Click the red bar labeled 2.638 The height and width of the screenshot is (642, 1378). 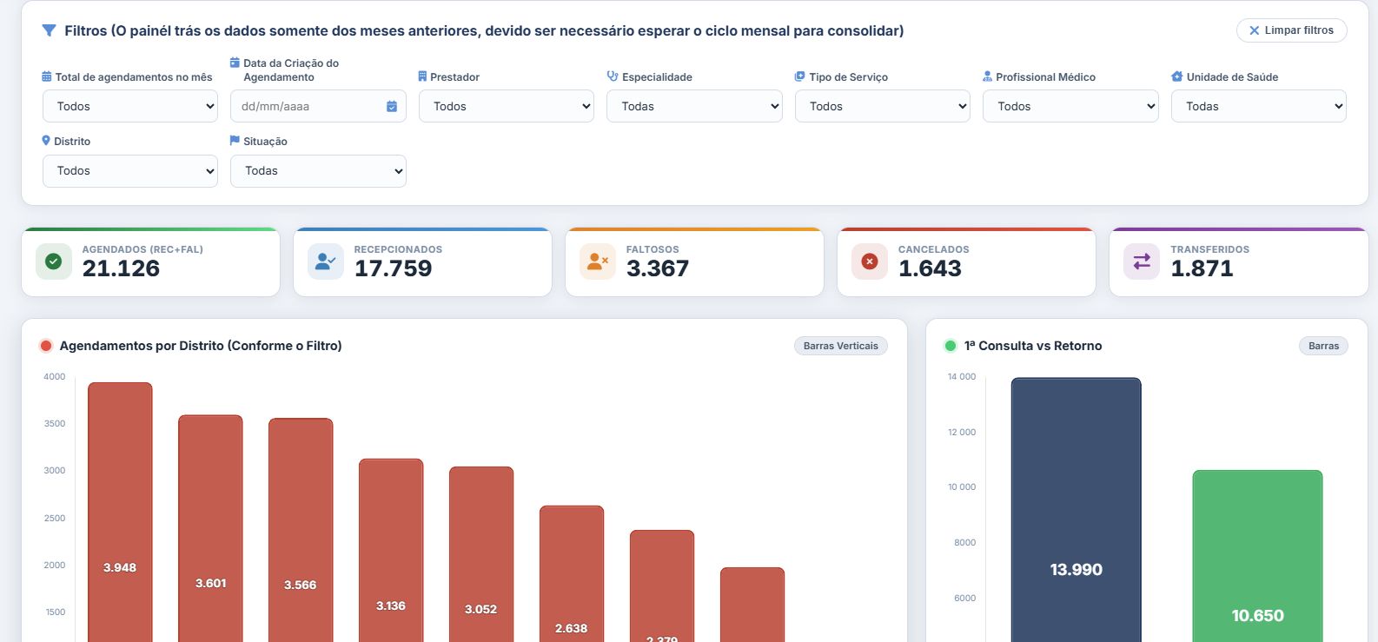[572, 573]
